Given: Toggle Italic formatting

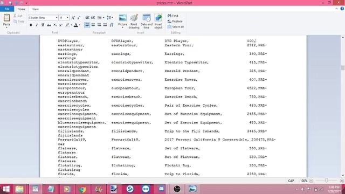Looking at the screenshot, I should 37,25.
